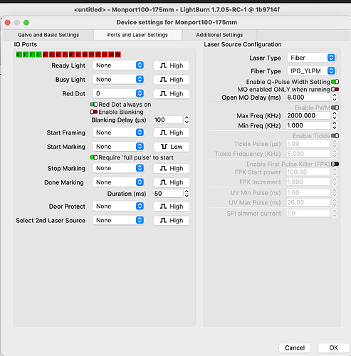Open Select 2nd Laser Source dropdown
Screen dimensions: 351x356
point(118,220)
